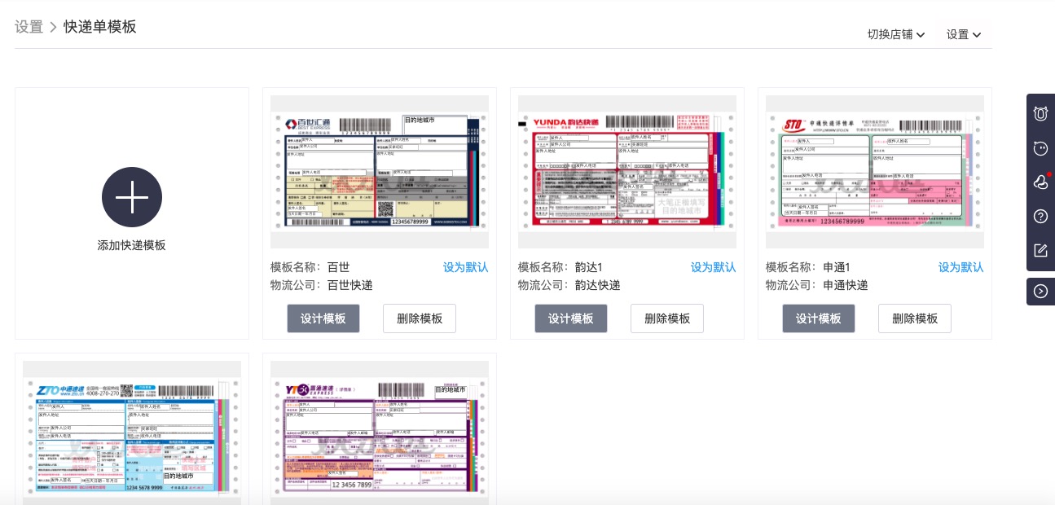Screen dimensions: 1055x505
Task: Open the 百世汇通 waybill thumbnail
Action: pyautogui.click(x=380, y=172)
